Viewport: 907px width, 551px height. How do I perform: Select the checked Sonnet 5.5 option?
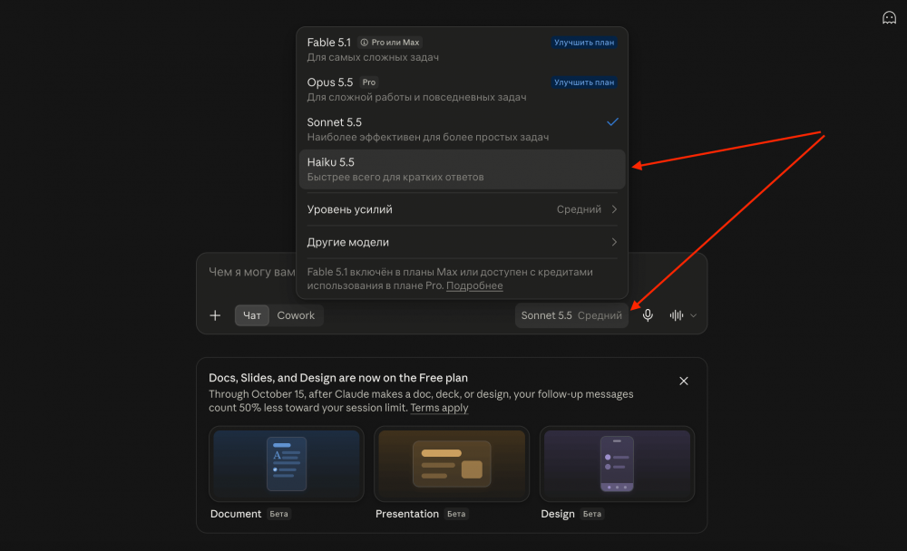tap(463, 130)
